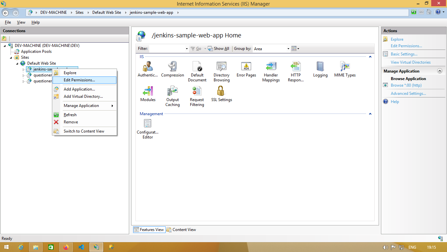
Task: Click the connect icon in Connections toolbar
Action: [x=4, y=38]
